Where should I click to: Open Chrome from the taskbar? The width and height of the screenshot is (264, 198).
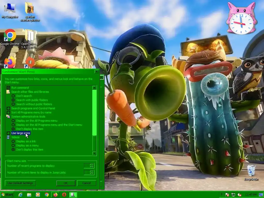pyautogui.click(x=47, y=195)
